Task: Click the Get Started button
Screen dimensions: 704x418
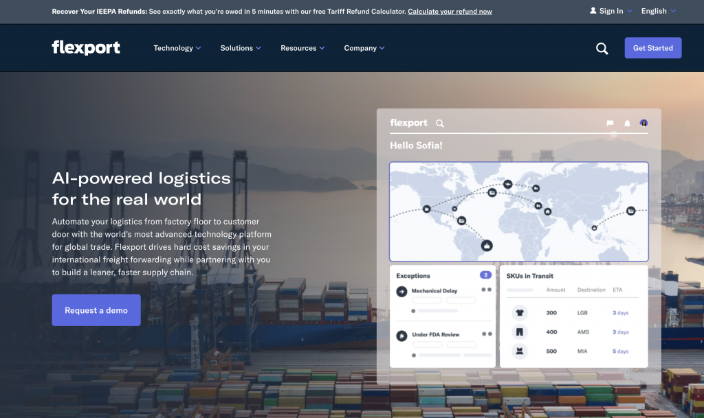Action: (653, 48)
